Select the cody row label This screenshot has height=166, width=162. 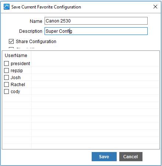[15, 92]
